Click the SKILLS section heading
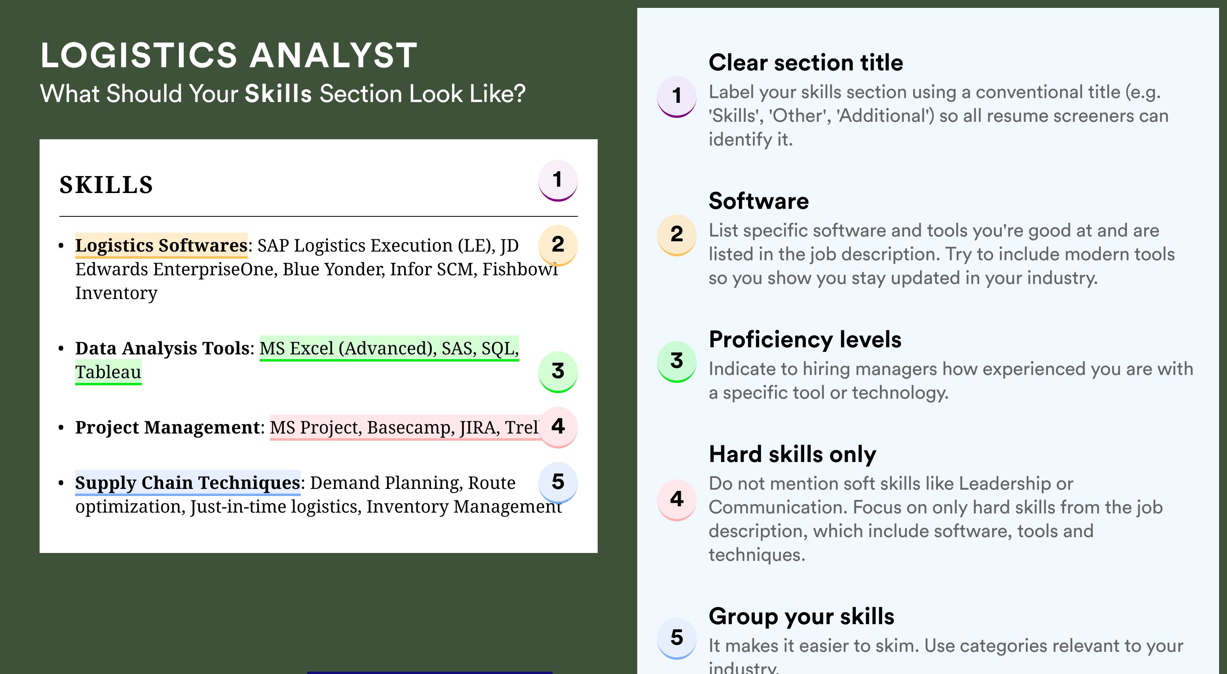 (106, 185)
